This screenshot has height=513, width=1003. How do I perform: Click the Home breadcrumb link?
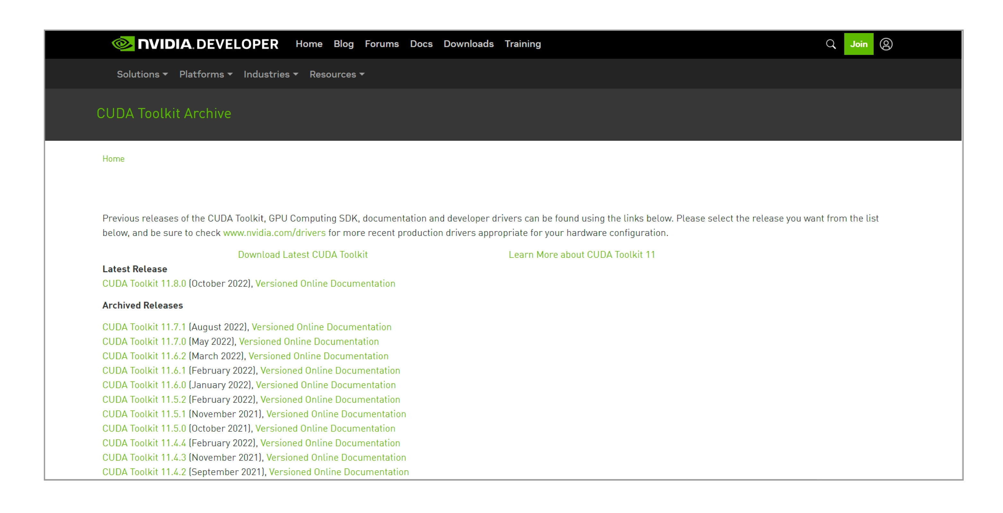pos(113,159)
